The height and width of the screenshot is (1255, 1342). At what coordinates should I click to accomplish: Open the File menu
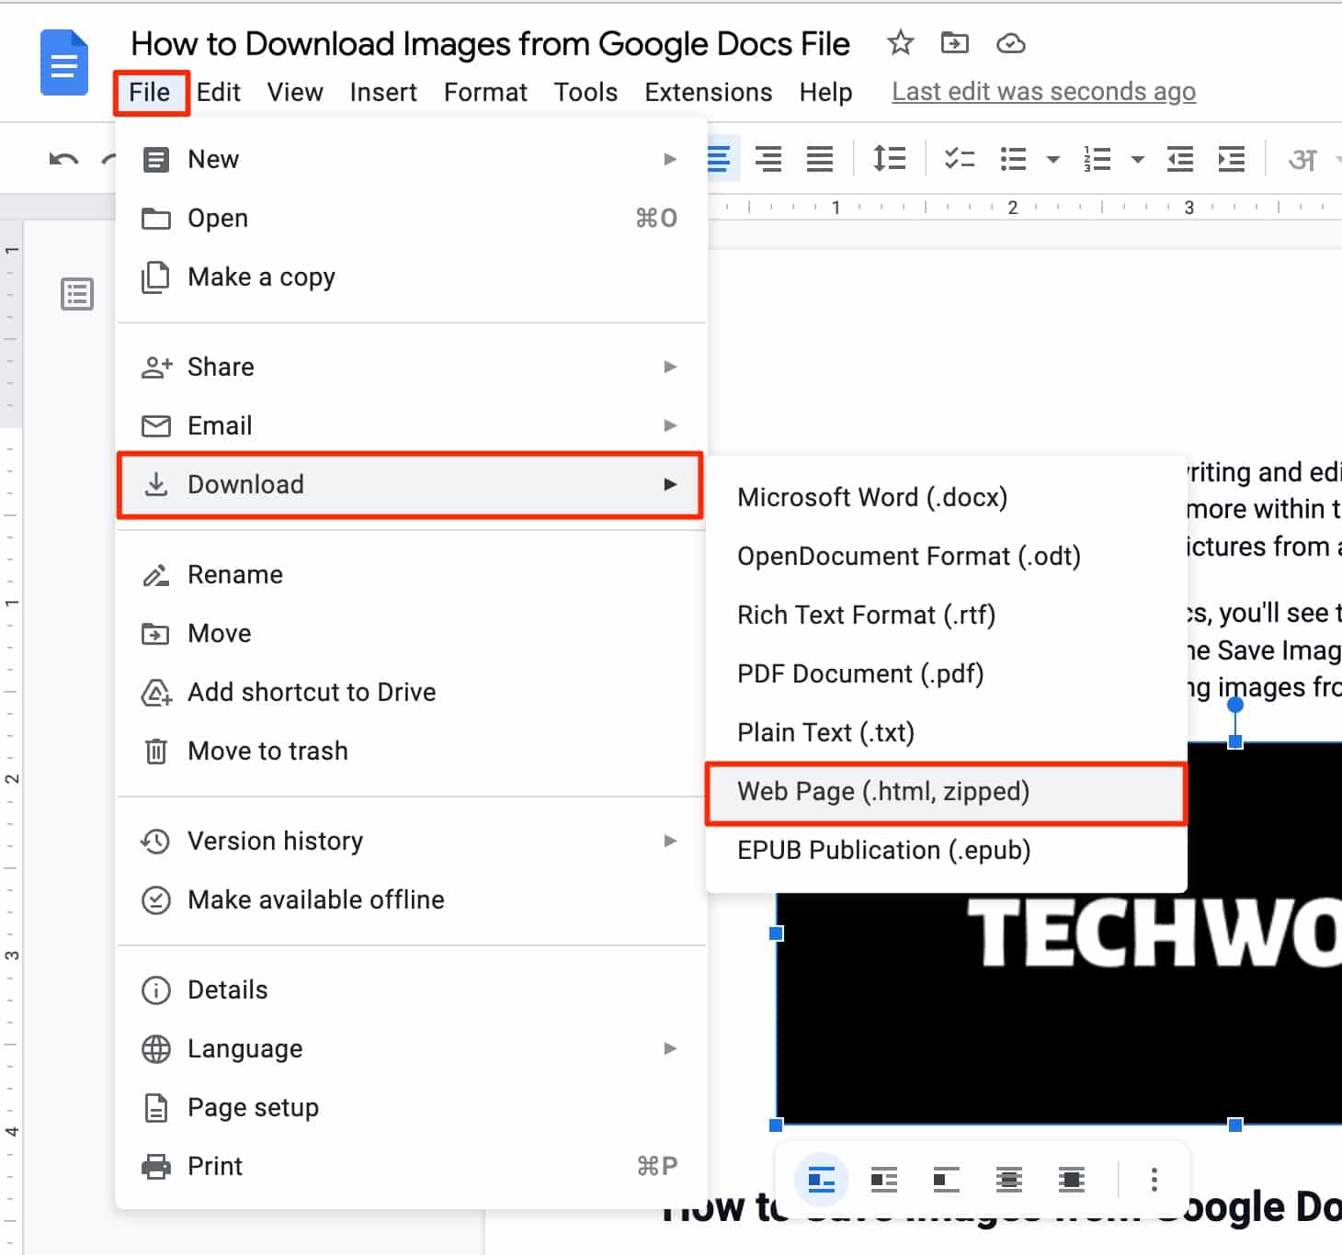coord(150,92)
